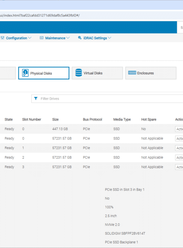The image size is (183, 248).
Task: Click the Hot Spare 'No' cell in first row
Action: (143, 129)
